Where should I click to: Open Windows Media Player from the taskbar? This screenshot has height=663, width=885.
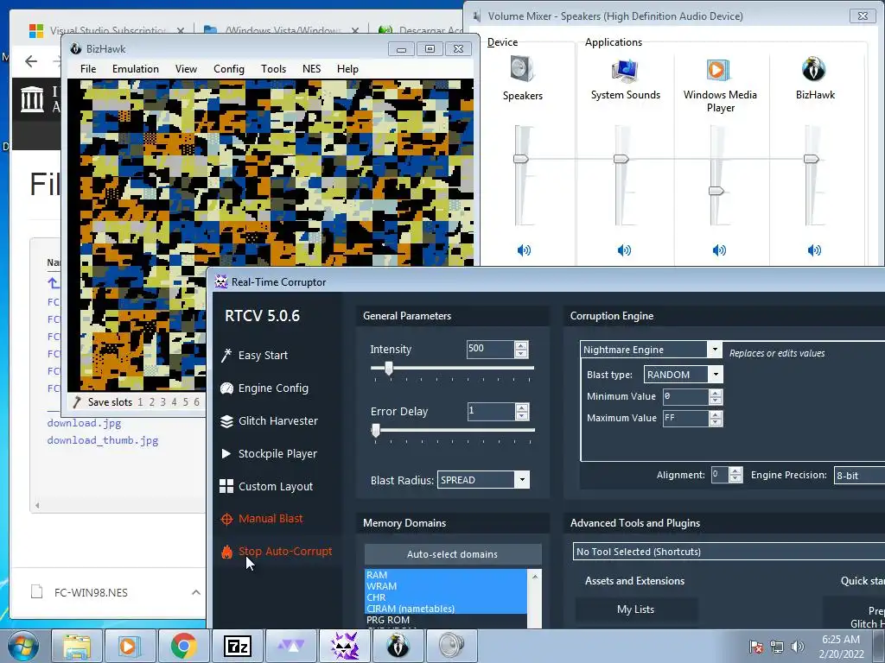click(130, 646)
